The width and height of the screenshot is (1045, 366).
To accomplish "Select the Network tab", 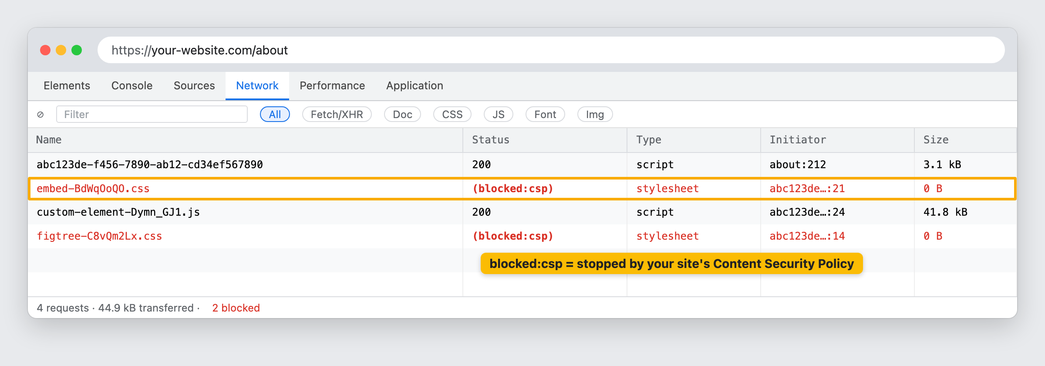I will pos(257,86).
